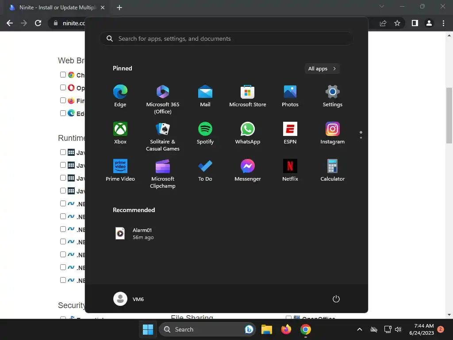This screenshot has width=453, height=340.
Task: Tick the first .NET checkbox under Runtimes
Action: point(63,204)
